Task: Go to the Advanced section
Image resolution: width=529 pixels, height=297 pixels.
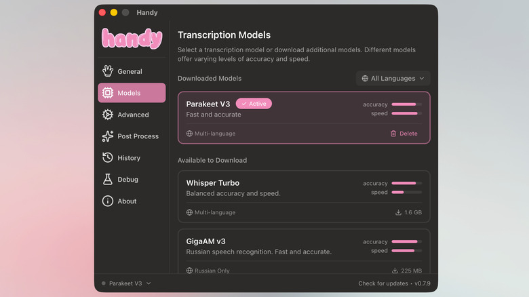Action: (132, 115)
